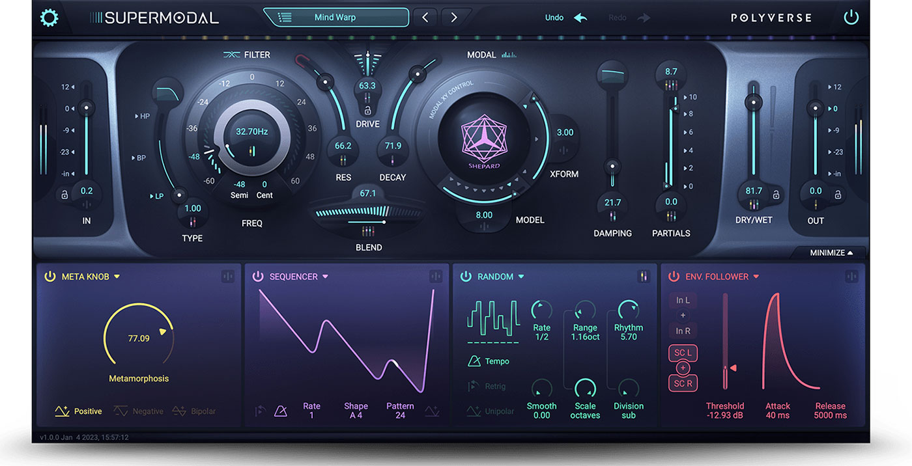Image resolution: width=912 pixels, height=466 pixels.
Task: Click the Undo arrow
Action: pos(580,18)
